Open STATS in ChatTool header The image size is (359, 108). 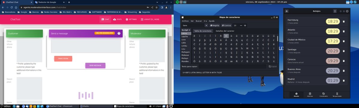(x=117, y=19)
